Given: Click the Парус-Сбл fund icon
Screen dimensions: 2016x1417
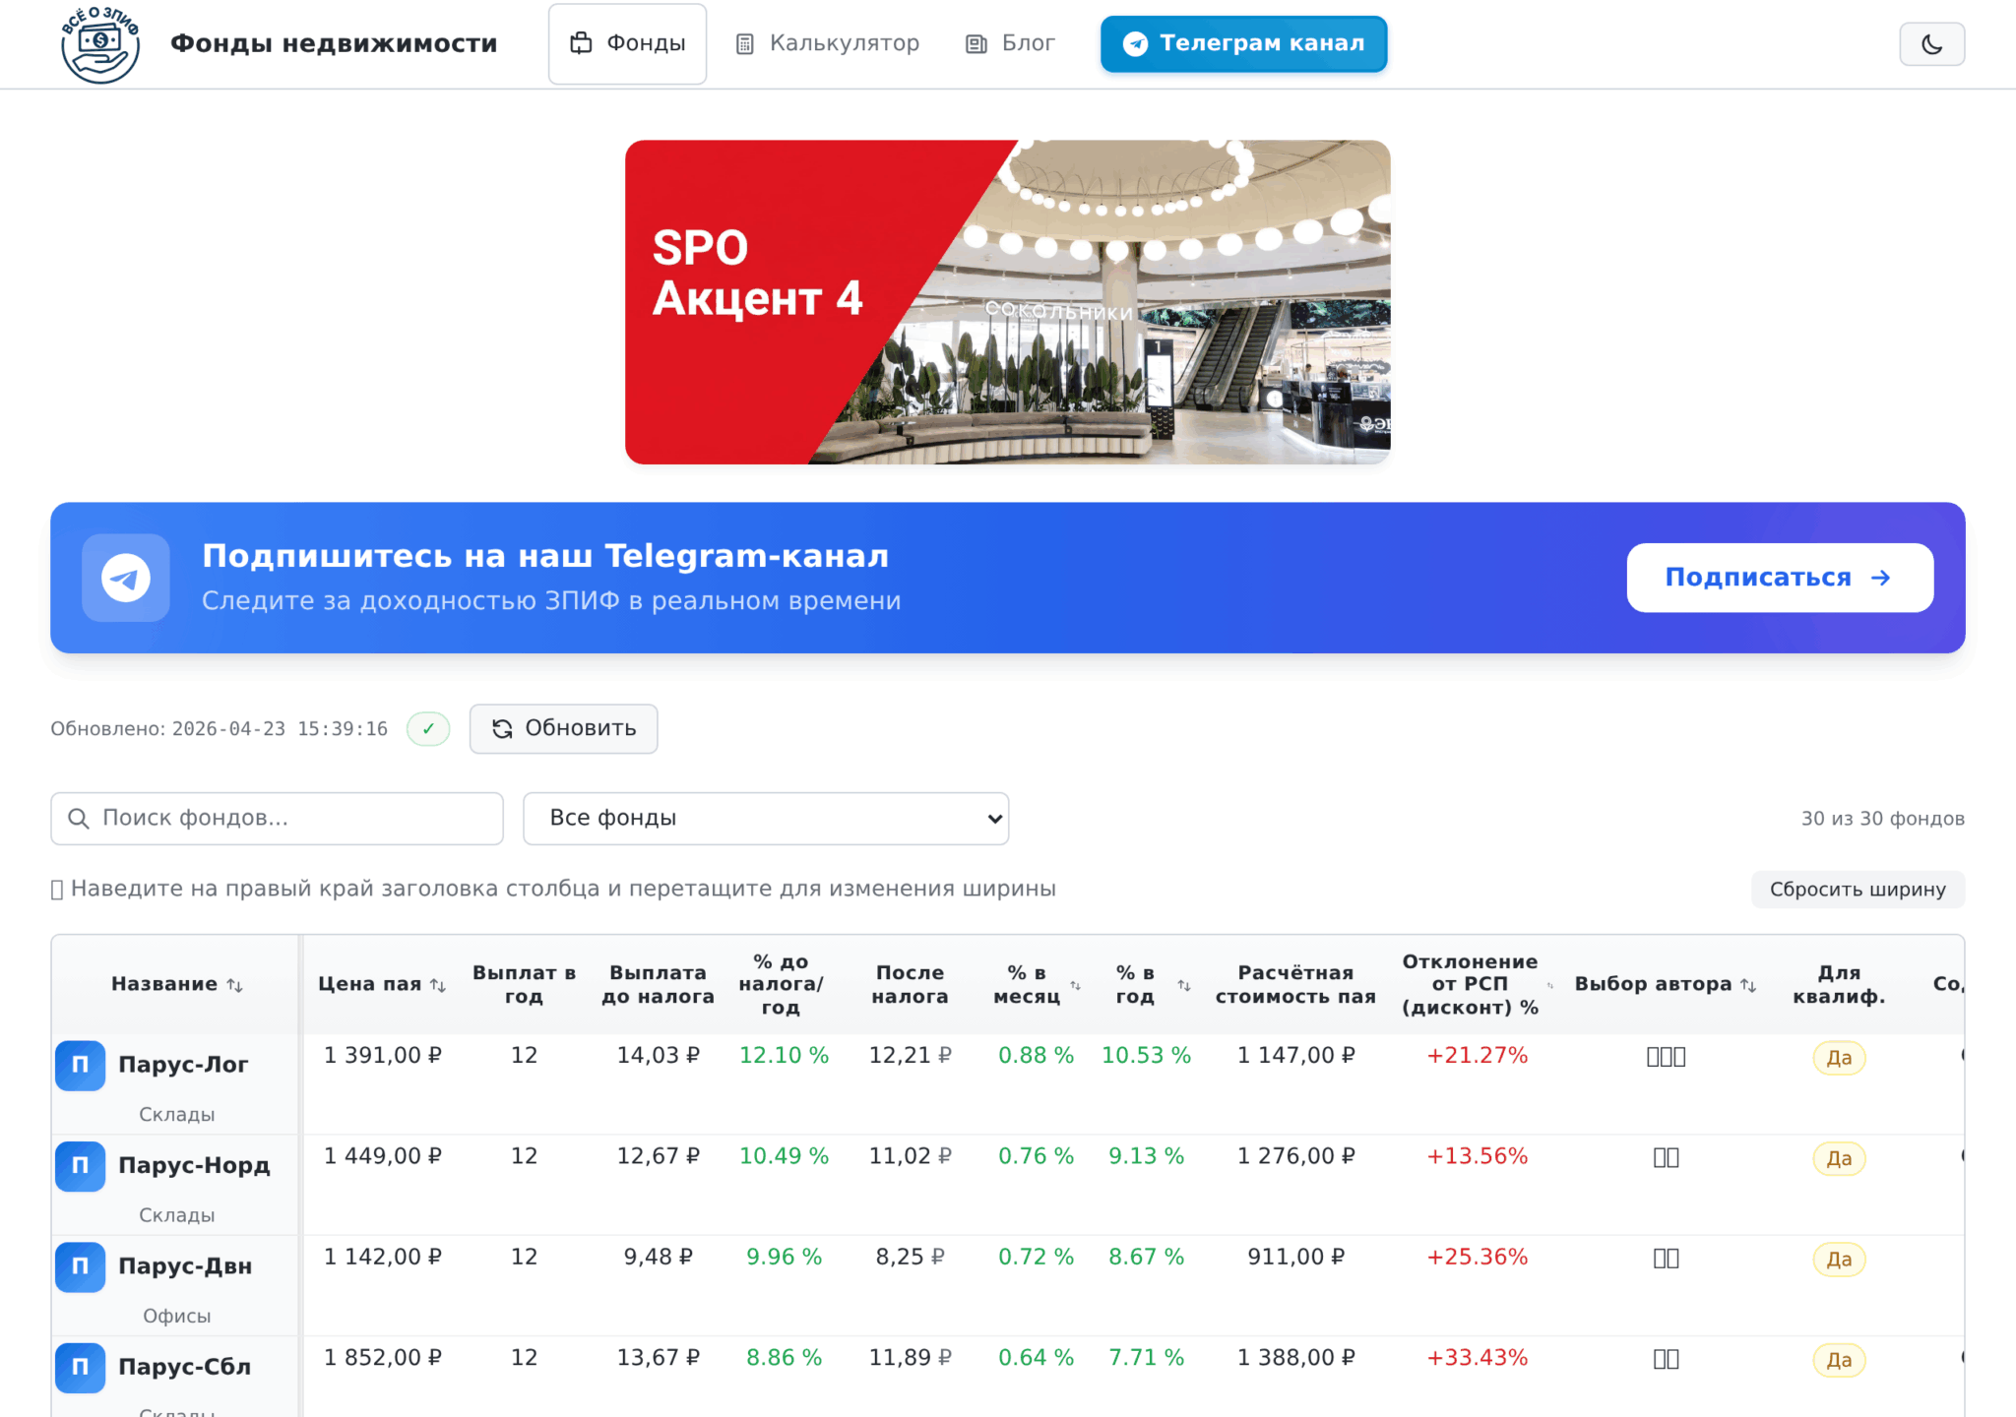Looking at the screenshot, I should coord(80,1368).
